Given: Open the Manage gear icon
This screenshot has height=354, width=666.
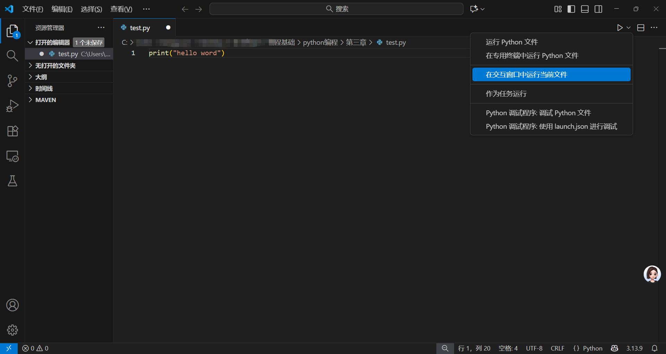Looking at the screenshot, I should tap(12, 330).
